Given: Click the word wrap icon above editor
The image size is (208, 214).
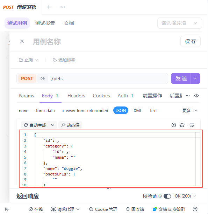Looking at the screenshot, I should tap(192, 125).
